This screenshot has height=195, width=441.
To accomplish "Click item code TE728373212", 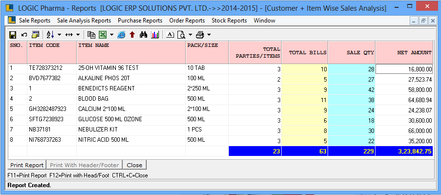I will tap(45, 68).
